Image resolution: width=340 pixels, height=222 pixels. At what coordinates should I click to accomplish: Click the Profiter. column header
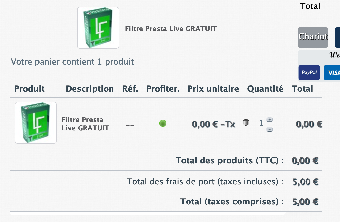click(163, 89)
